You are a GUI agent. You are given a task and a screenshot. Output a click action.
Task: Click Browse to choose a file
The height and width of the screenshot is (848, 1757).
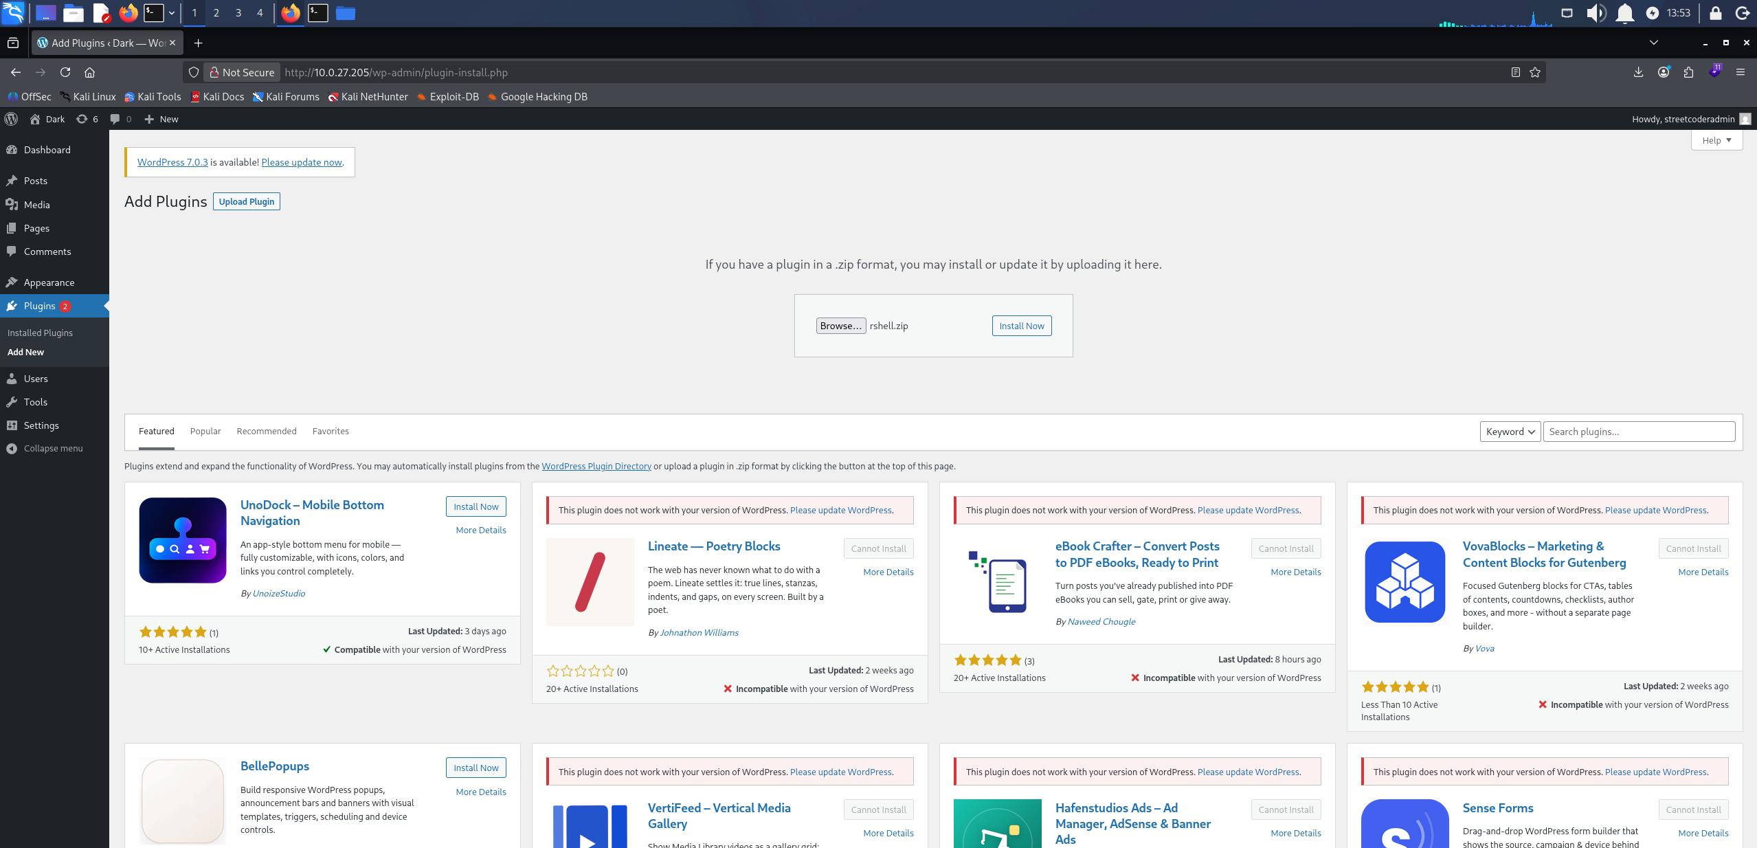840,326
